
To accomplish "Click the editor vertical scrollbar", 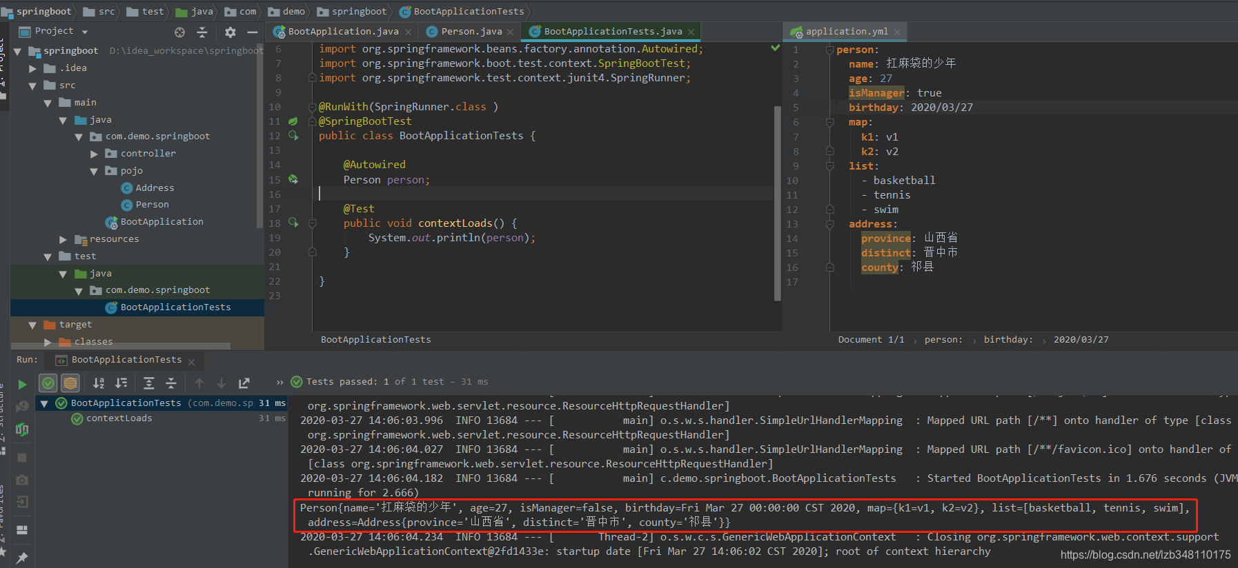I will click(778, 203).
